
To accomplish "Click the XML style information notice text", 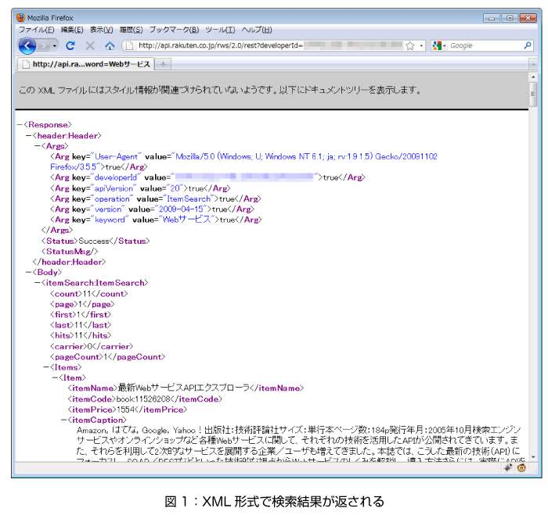I will click(x=220, y=90).
